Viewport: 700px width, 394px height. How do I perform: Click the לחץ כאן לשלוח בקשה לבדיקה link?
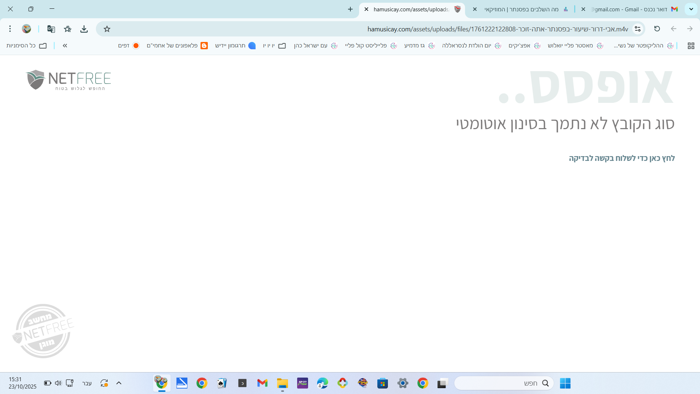coord(622,158)
